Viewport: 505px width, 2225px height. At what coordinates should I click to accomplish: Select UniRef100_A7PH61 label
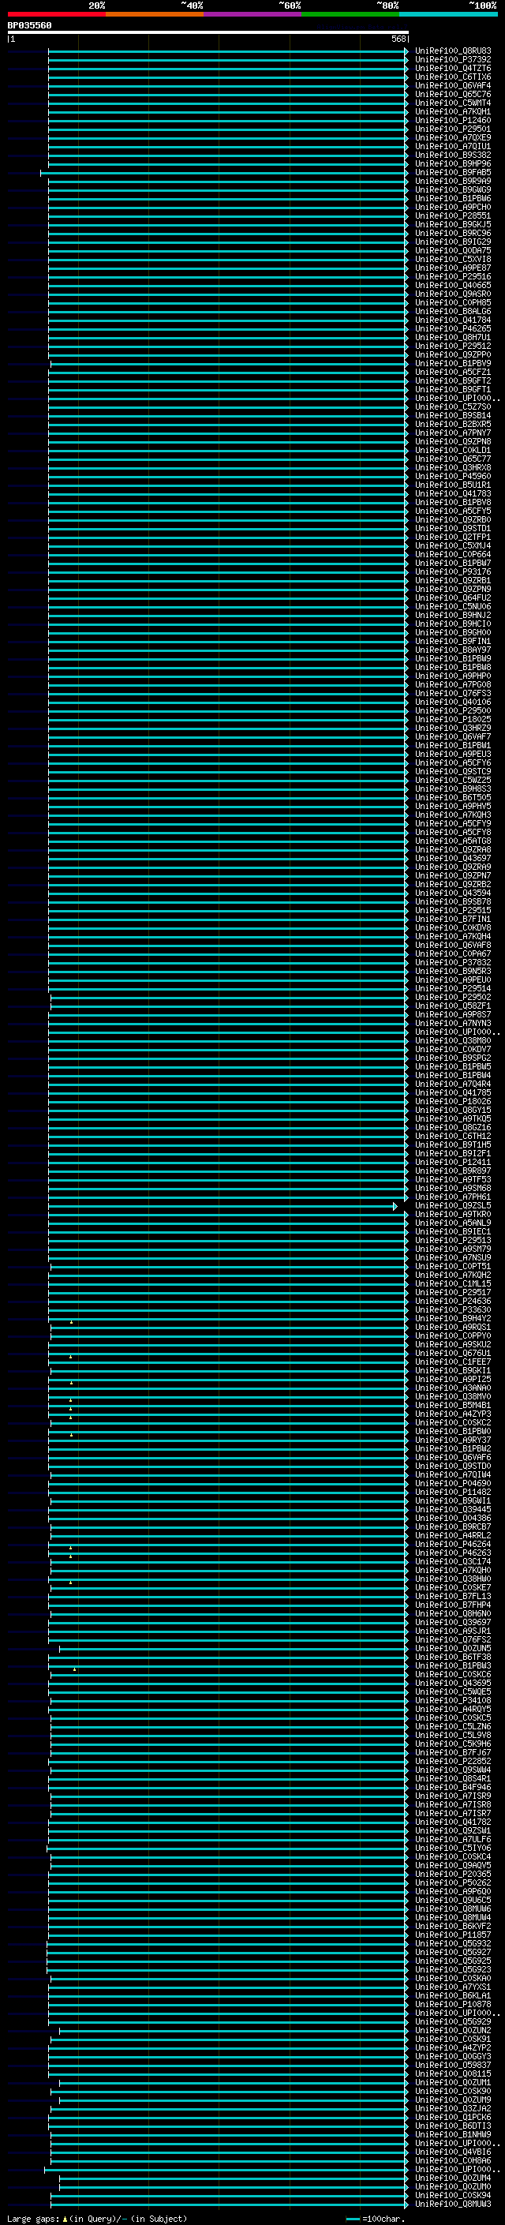[x=452, y=1197]
